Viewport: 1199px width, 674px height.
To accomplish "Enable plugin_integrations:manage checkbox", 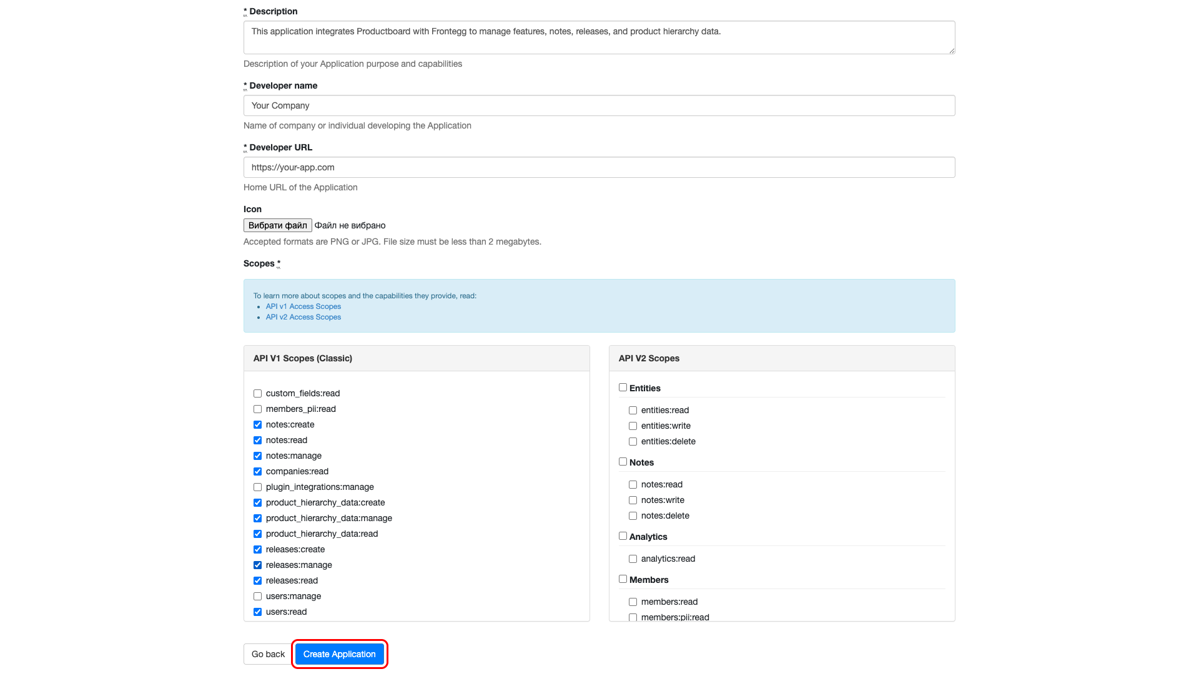I will click(257, 487).
